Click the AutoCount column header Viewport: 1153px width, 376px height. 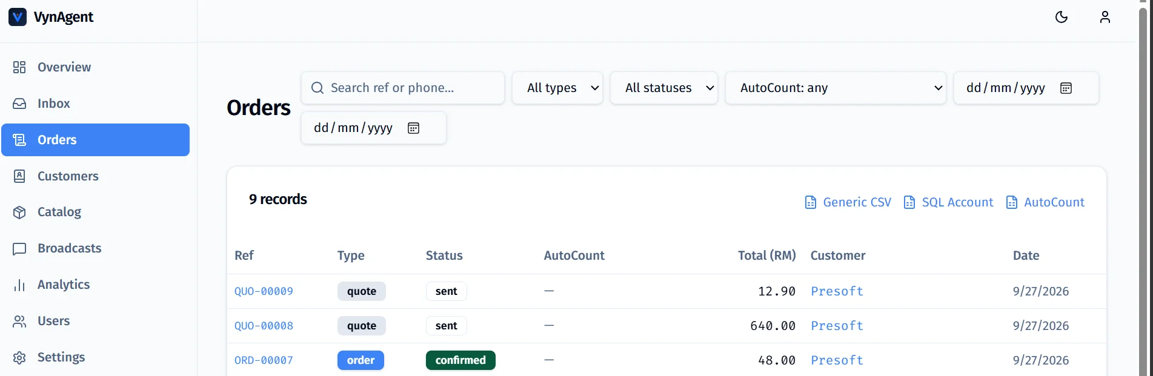(574, 256)
